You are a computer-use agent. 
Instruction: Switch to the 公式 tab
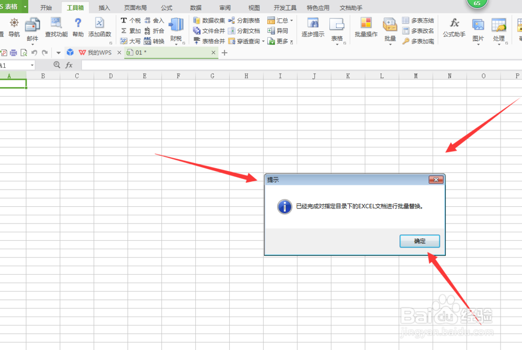pos(167,7)
